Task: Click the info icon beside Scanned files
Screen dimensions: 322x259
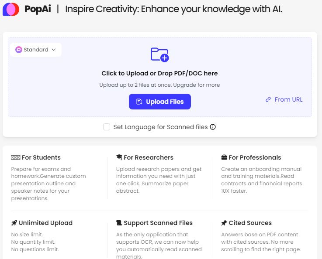Action: click(213, 127)
